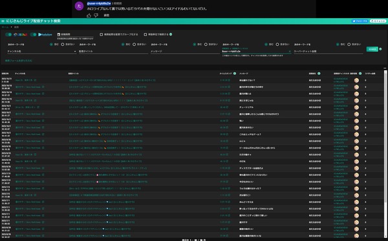
Task: Click the hololive logo
Action: tap(45, 35)
